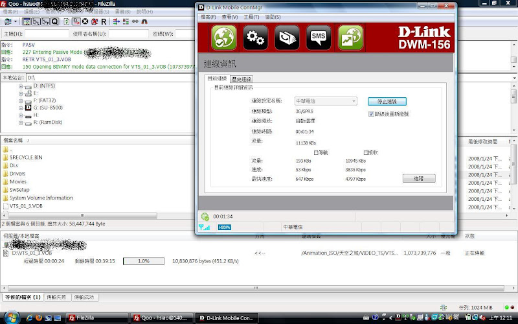
Task: Click the local site path field D:\
Action: 111,78
